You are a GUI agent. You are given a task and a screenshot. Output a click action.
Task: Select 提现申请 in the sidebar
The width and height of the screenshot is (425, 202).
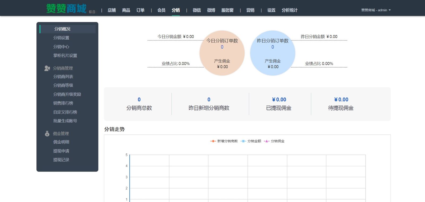61,151
